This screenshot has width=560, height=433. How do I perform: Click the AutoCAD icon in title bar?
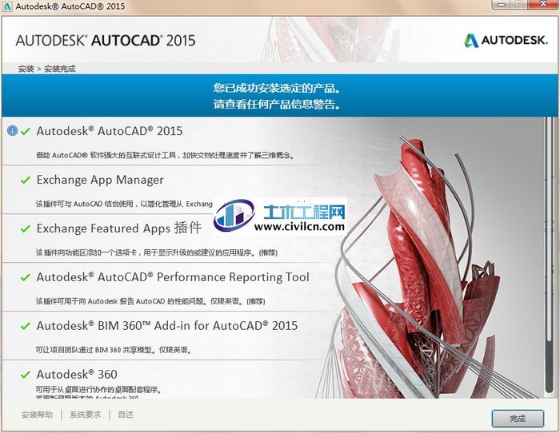click(6, 6)
